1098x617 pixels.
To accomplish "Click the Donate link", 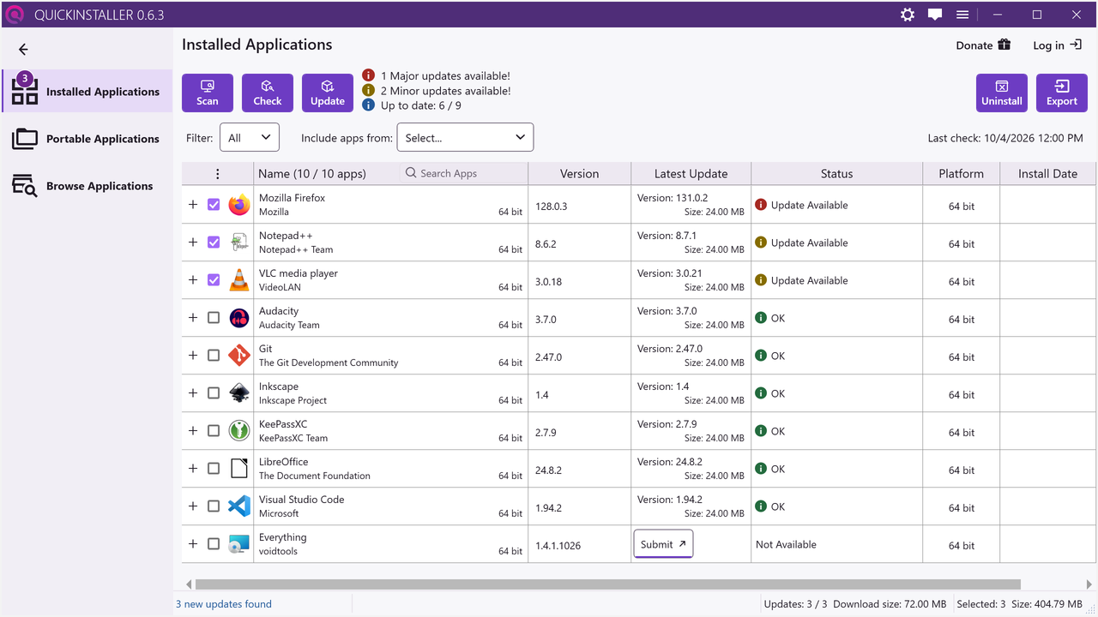I will point(984,45).
